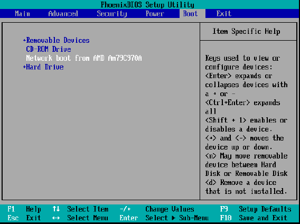
Task: Click the Setup Defaults footer label
Action: 265,209
